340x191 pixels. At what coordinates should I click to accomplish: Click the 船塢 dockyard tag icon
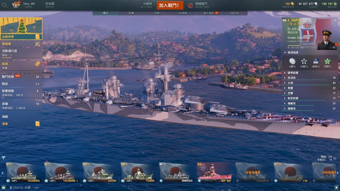coord(37,64)
